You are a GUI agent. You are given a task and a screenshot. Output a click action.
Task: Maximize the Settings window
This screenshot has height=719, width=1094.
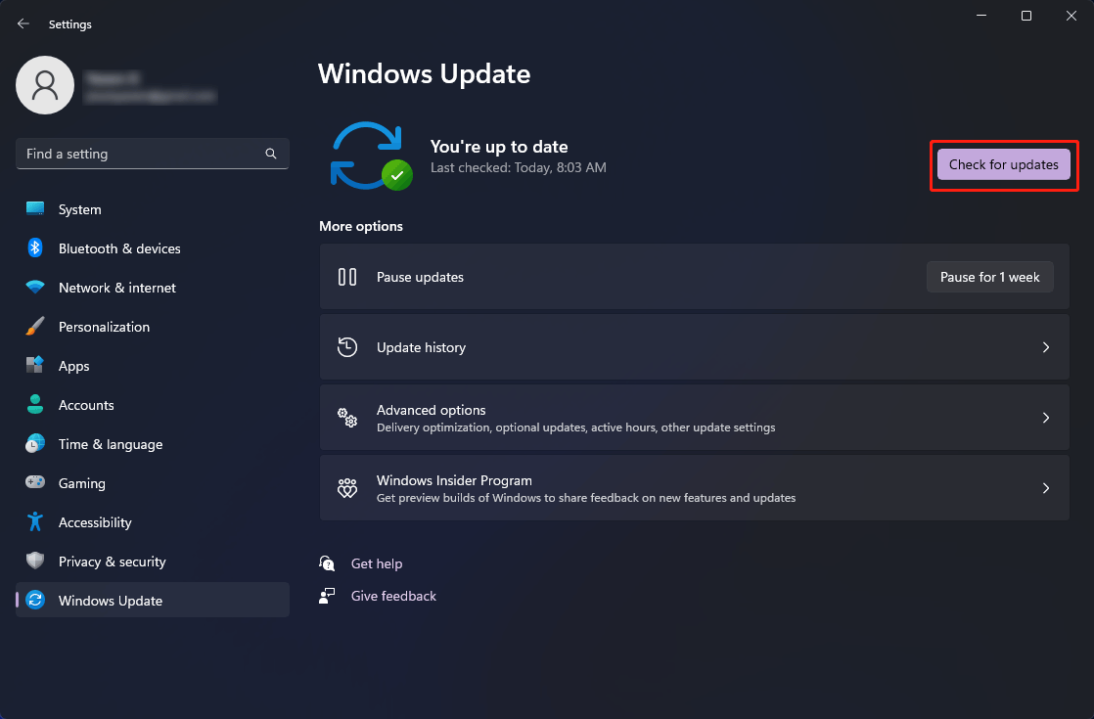point(1026,16)
